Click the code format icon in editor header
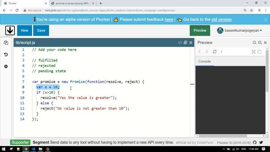This screenshot has width=270, height=152. 180,43
